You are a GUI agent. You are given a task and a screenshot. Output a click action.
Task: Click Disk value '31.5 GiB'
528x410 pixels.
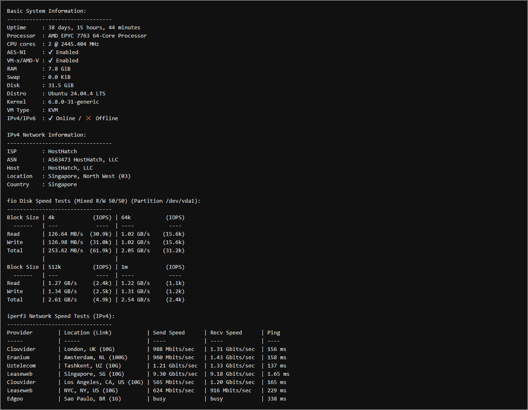61,85
